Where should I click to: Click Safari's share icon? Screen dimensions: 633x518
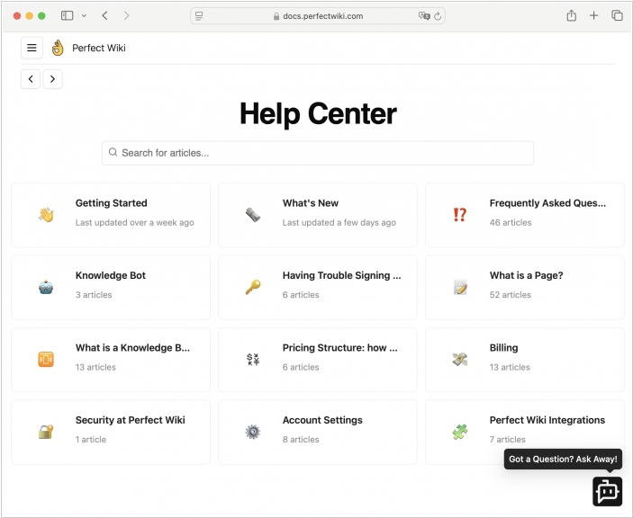pos(571,15)
